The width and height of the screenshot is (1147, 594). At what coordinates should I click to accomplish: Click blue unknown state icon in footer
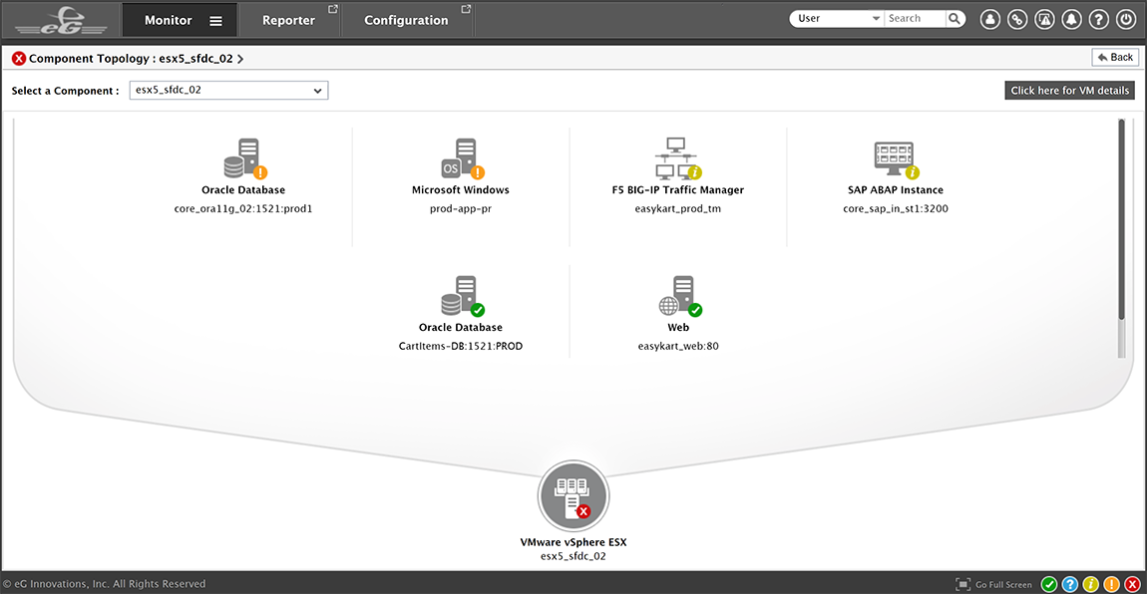(1069, 584)
